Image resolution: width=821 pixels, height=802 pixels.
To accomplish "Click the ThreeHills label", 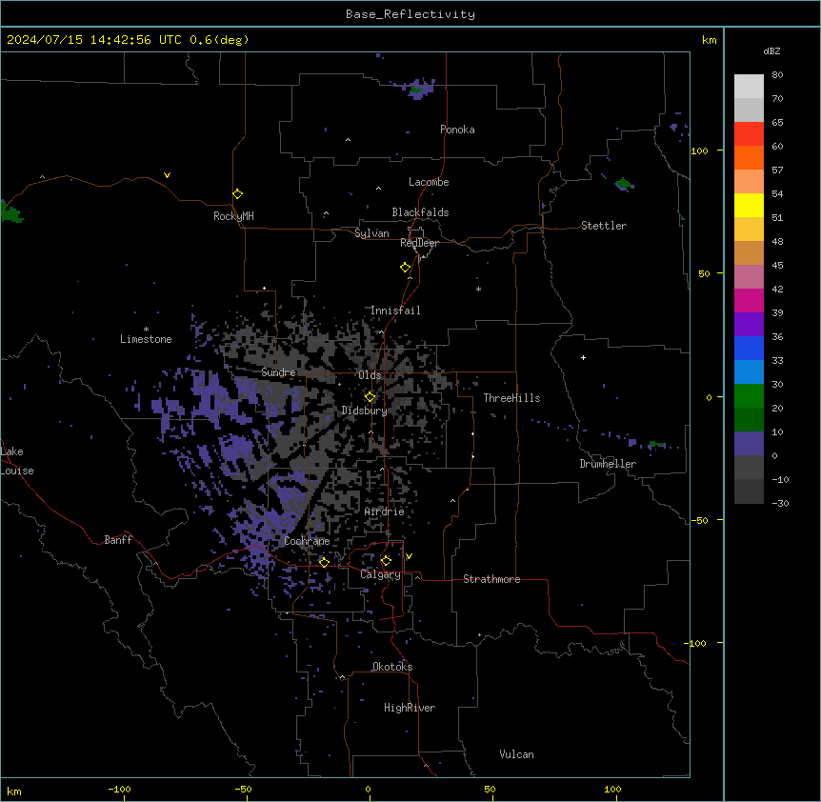I will click(511, 398).
